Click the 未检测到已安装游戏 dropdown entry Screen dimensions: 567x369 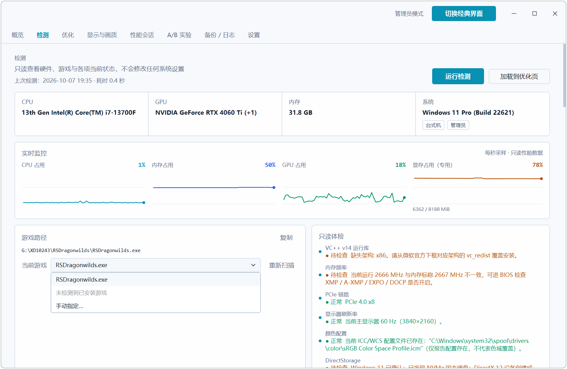pyautogui.click(x=156, y=293)
